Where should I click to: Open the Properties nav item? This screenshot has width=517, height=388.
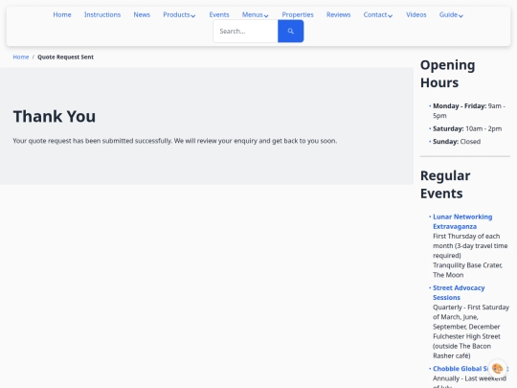click(x=298, y=14)
